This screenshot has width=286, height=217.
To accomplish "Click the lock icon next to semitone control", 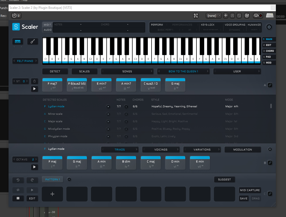I will (x=34, y=81).
